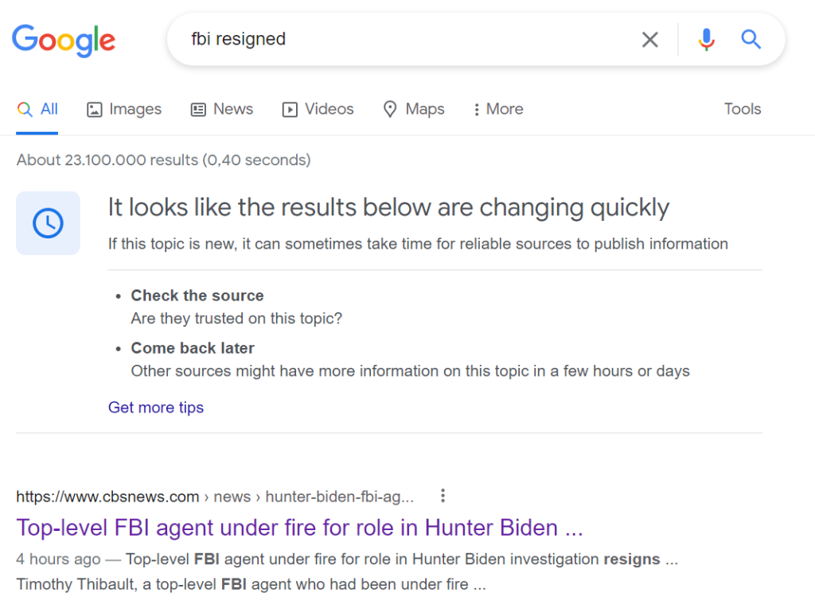Open three-dot menu beside cbsnews result

coord(443,496)
